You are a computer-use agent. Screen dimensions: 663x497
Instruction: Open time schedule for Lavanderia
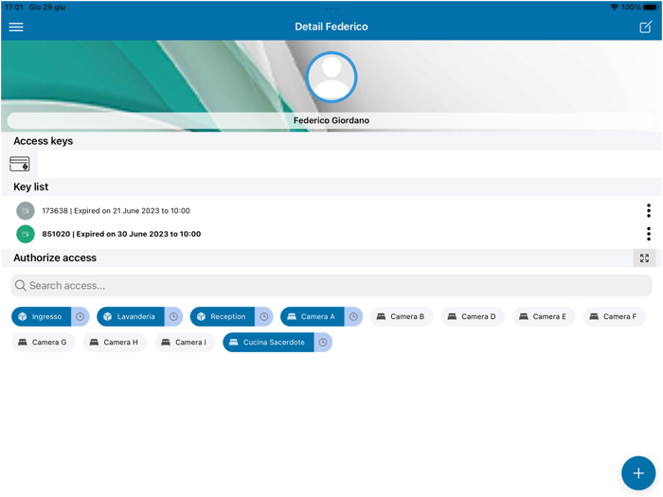click(173, 316)
